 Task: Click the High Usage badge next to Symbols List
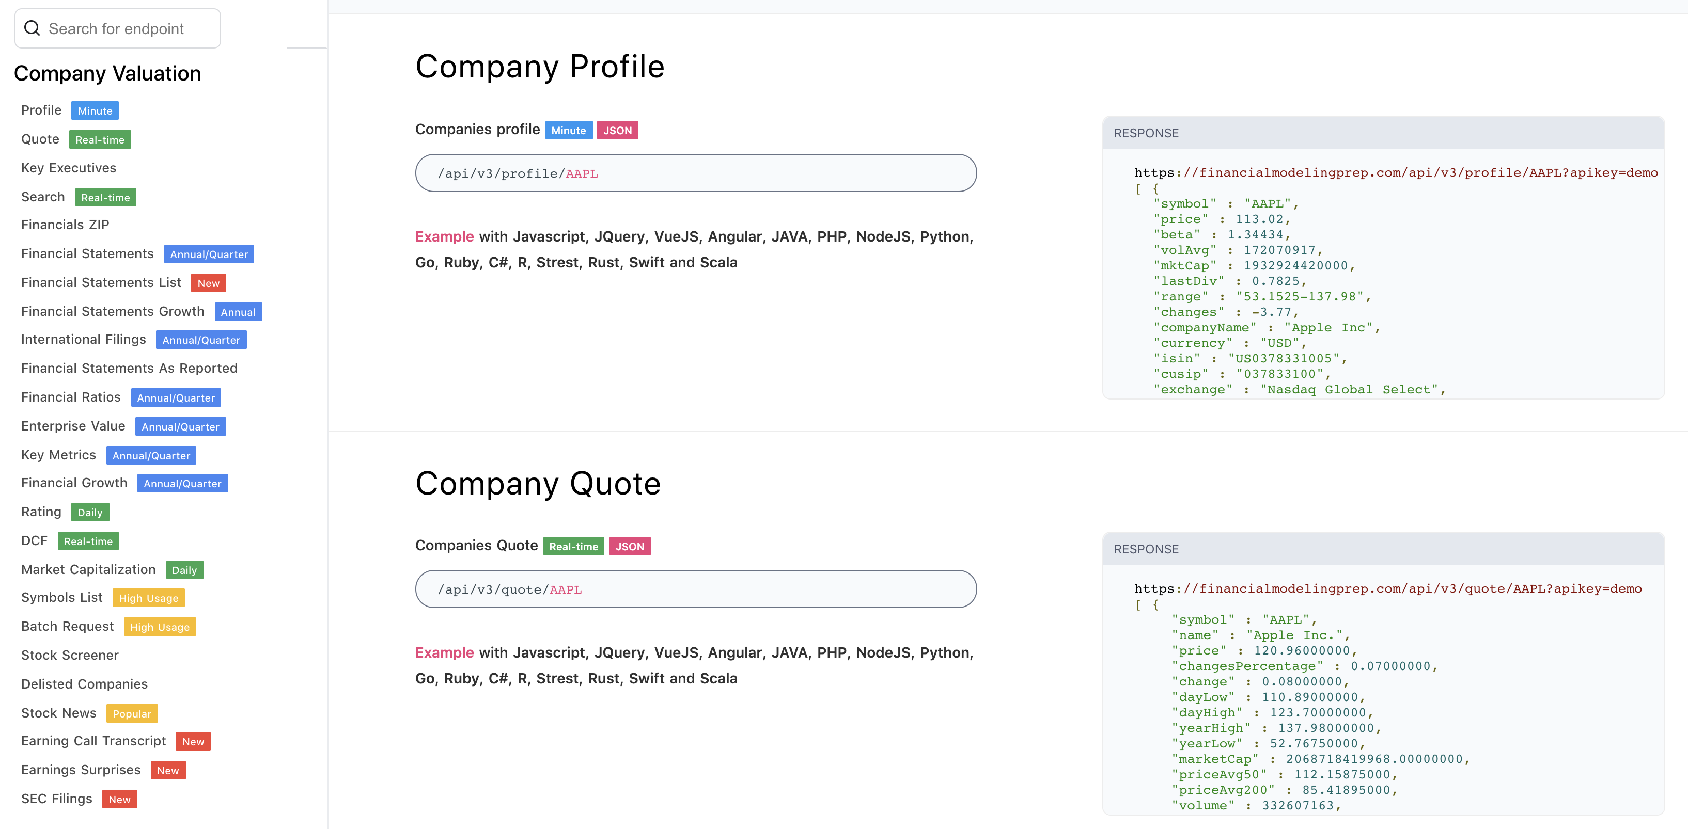point(148,598)
